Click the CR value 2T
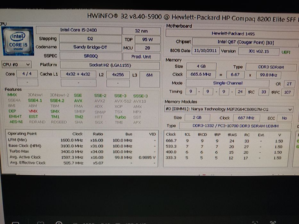 [x=289, y=84]
